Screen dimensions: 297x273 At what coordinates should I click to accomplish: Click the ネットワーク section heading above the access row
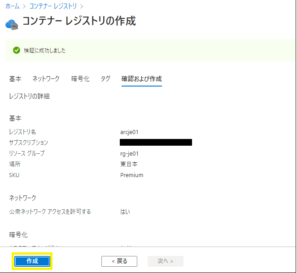[22, 198]
